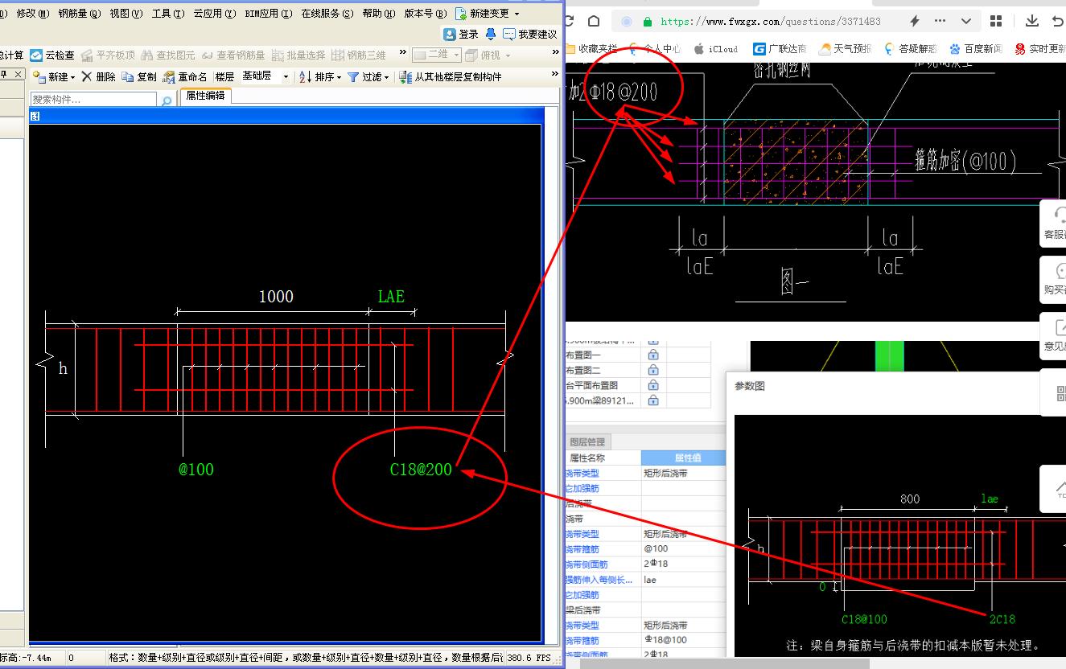
Task: Click the pin icon on the left panel
Action: [x=4, y=74]
